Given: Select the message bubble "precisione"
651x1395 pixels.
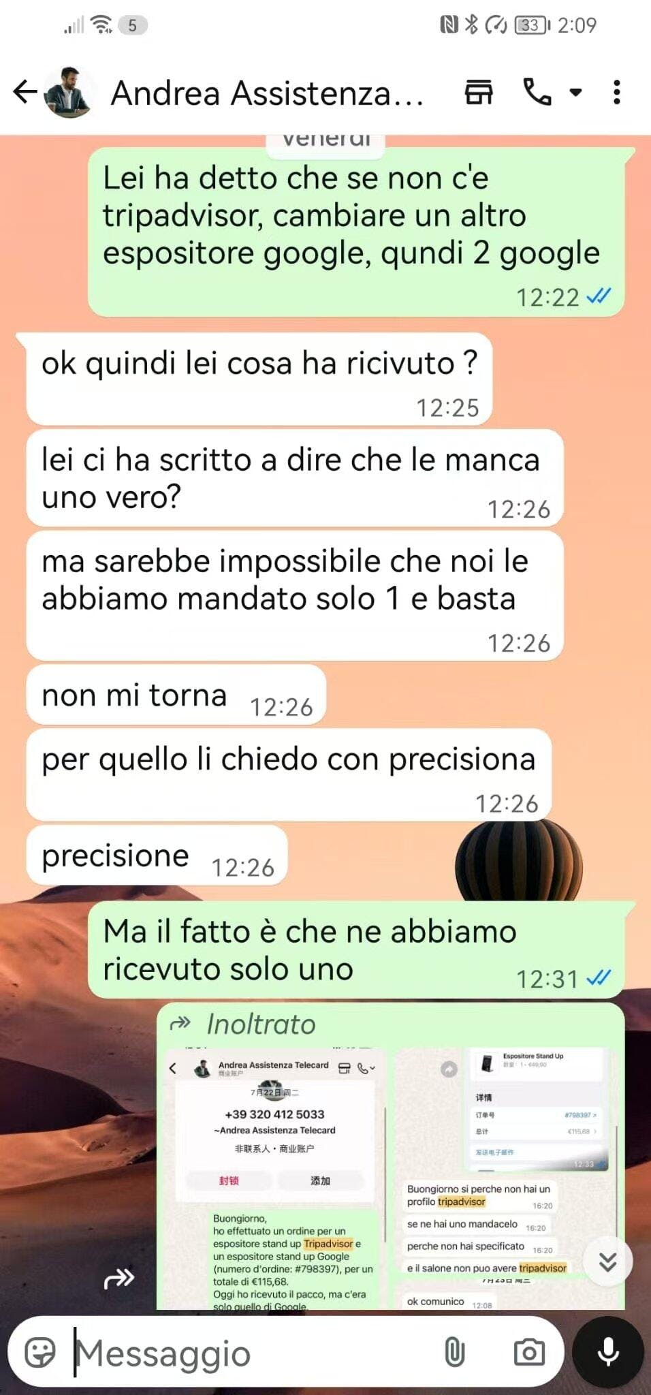Looking at the screenshot, I should point(157,856).
